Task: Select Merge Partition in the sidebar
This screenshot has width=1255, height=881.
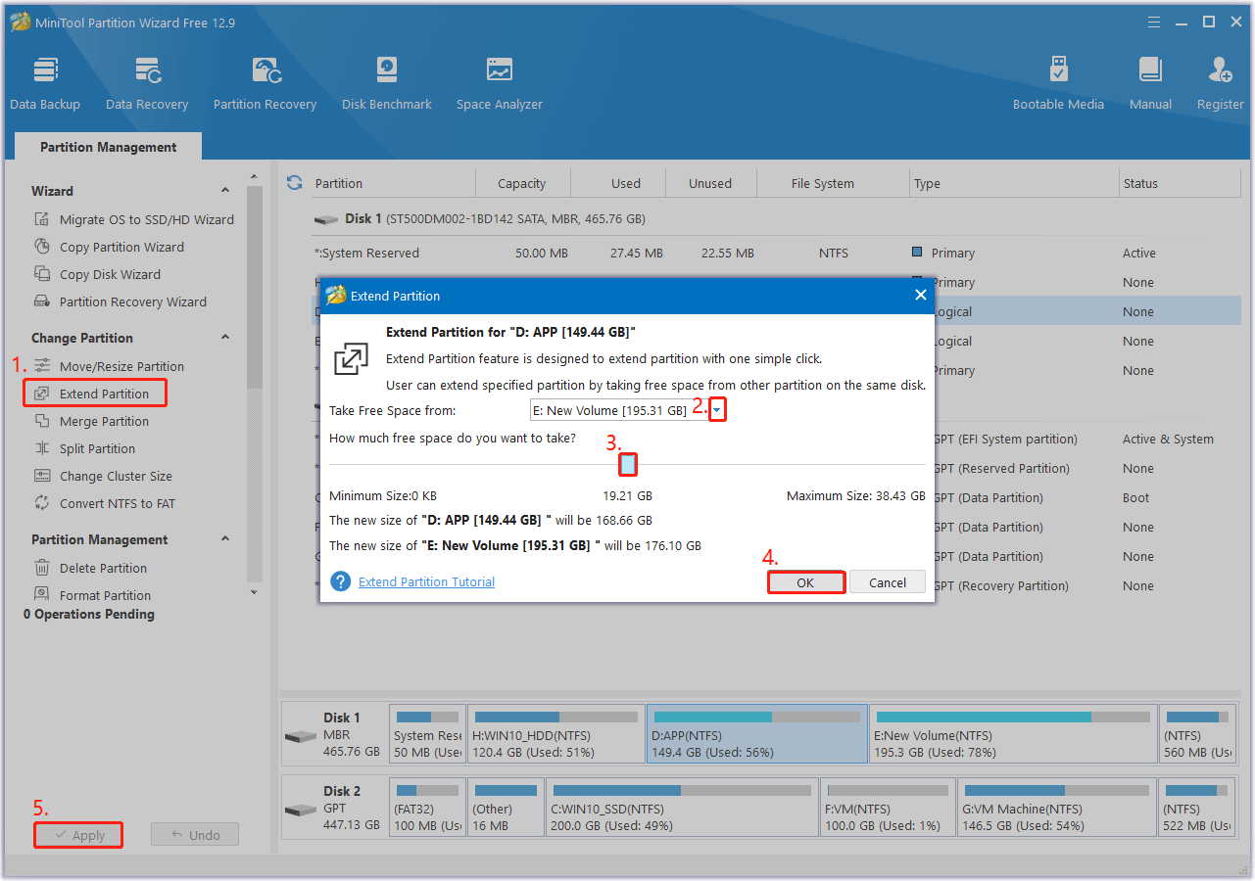Action: tap(104, 421)
